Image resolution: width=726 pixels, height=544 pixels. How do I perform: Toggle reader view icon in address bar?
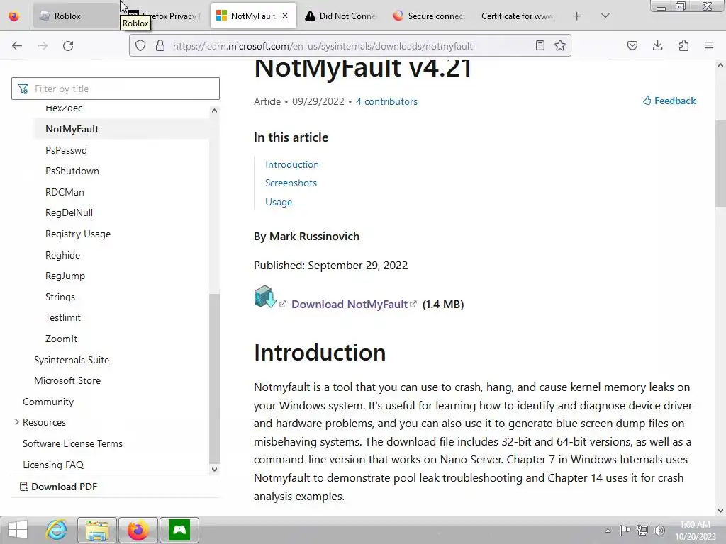click(x=540, y=46)
